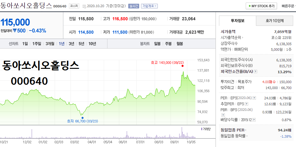Screen dimensions: 296x147
Task: Click the 시가총액순위 link
Action: [x=231, y=38]
